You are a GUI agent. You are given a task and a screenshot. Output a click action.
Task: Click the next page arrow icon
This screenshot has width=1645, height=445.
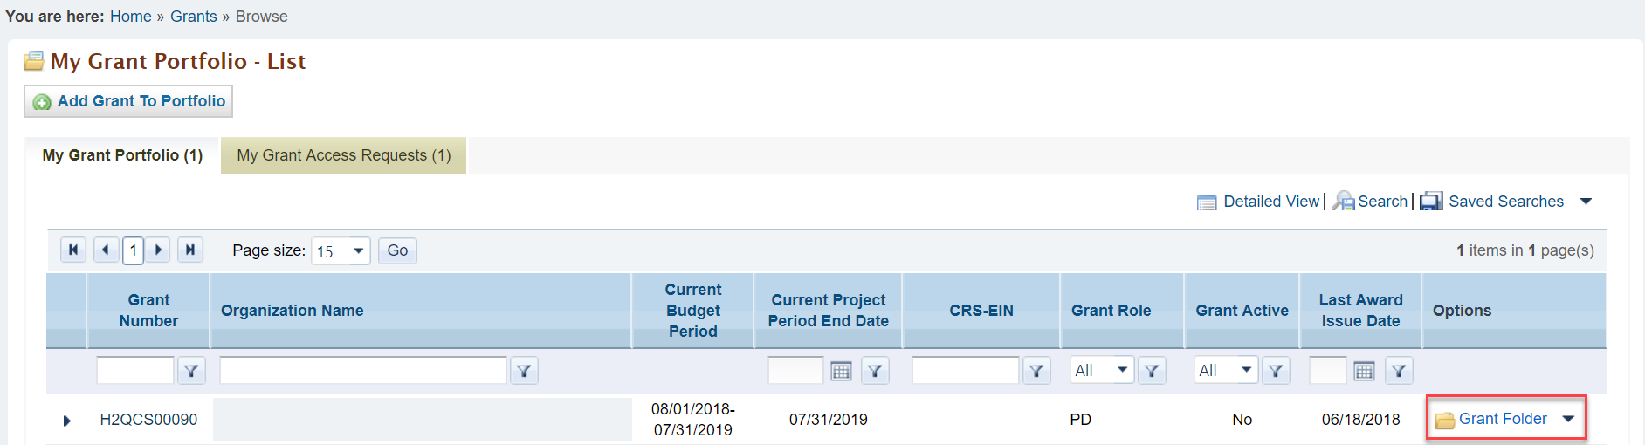[158, 250]
